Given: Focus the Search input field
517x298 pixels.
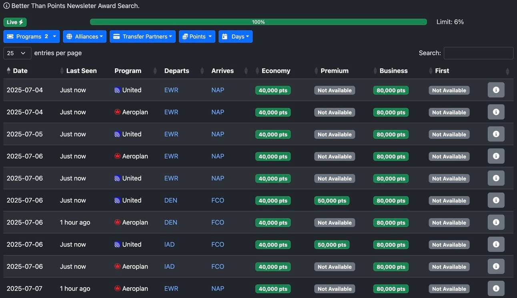Looking at the screenshot, I should pyautogui.click(x=479, y=53).
